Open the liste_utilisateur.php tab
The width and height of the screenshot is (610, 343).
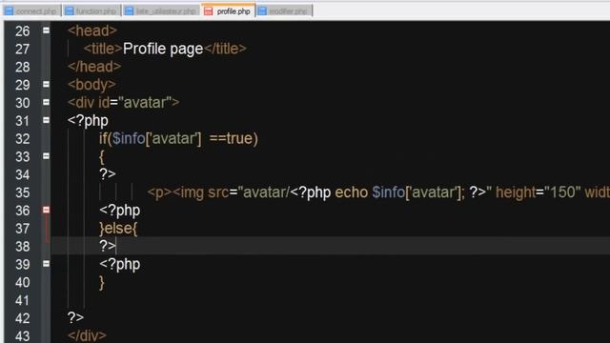tap(161, 11)
